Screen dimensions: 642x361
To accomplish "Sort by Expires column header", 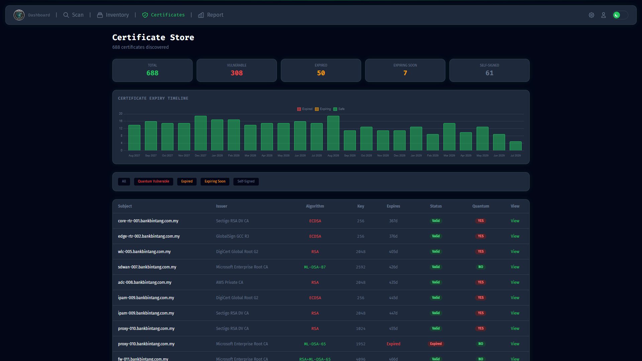I will pyautogui.click(x=393, y=206).
